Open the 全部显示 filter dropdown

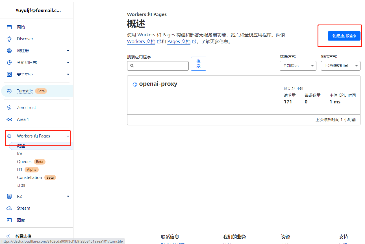tap(298, 66)
